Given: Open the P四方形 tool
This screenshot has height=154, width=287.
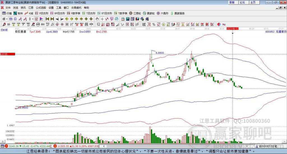Looking at the screenshot, I should click(x=42, y=13).
